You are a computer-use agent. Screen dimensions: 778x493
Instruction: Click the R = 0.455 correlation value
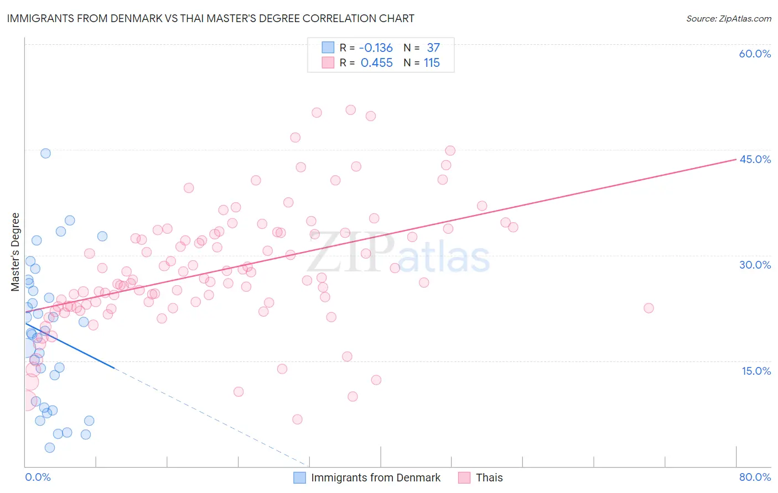366,62
